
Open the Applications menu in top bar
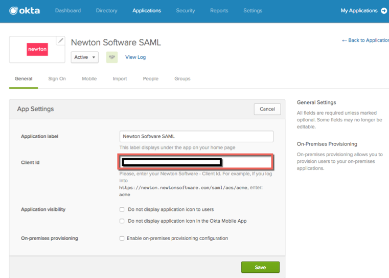point(147,10)
